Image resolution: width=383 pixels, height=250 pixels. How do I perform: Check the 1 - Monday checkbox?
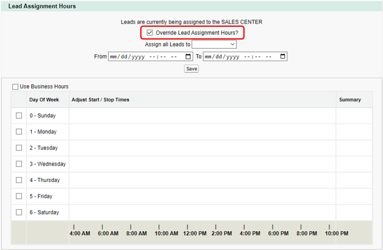click(x=19, y=131)
